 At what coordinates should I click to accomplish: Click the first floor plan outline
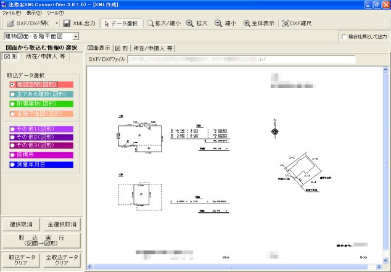click(x=140, y=138)
